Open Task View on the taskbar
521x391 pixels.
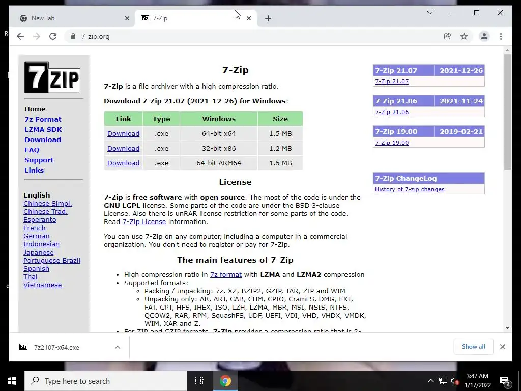pyautogui.click(x=199, y=381)
